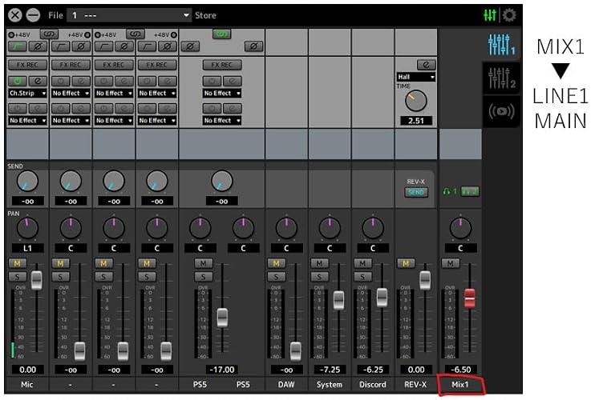Power on PS5 first effect slot
The width and height of the screenshot is (607, 400).
212,81
